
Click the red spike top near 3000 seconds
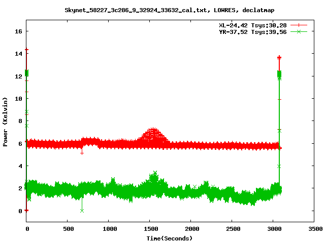click(x=279, y=57)
